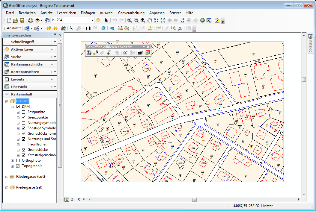Open the map scale dropdown

pyautogui.click(x=92, y=20)
